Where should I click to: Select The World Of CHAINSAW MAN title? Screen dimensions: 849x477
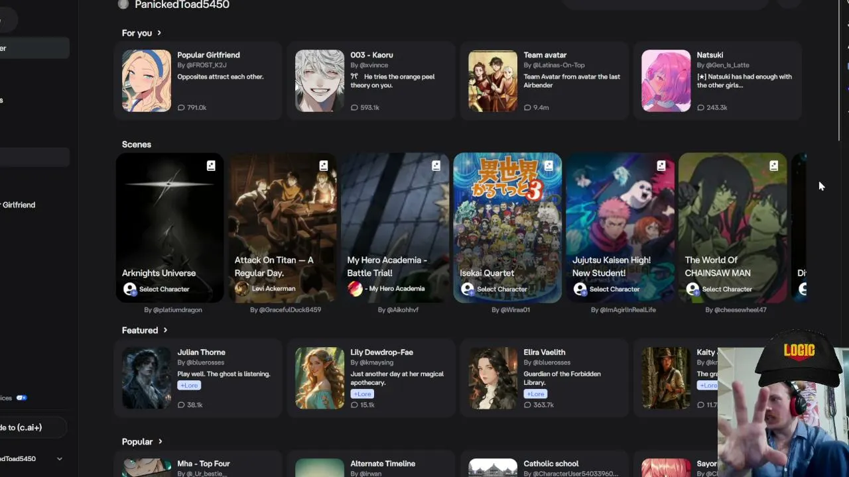click(718, 266)
